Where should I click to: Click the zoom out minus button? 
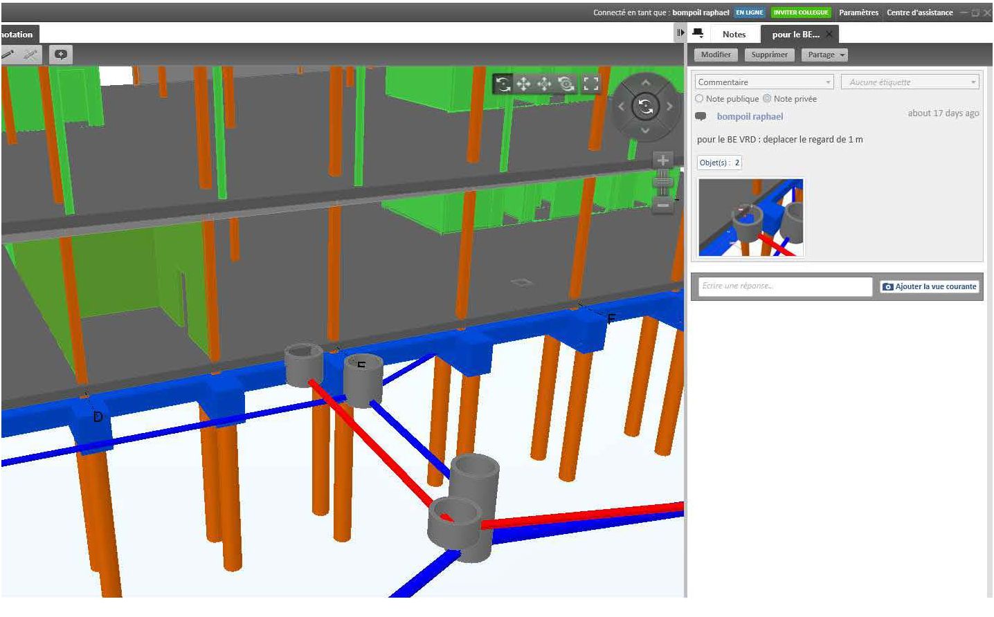coord(662,205)
